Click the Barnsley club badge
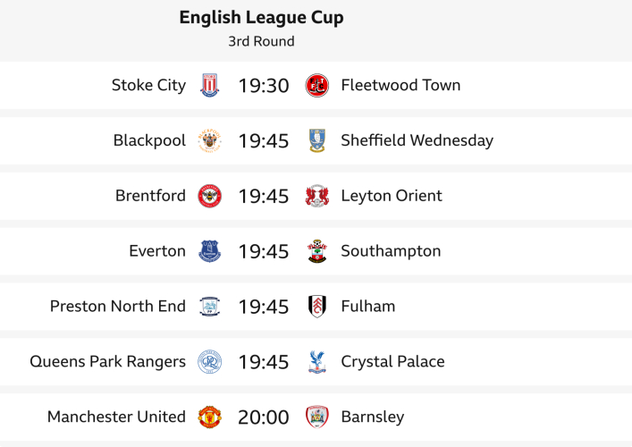 click(x=317, y=417)
